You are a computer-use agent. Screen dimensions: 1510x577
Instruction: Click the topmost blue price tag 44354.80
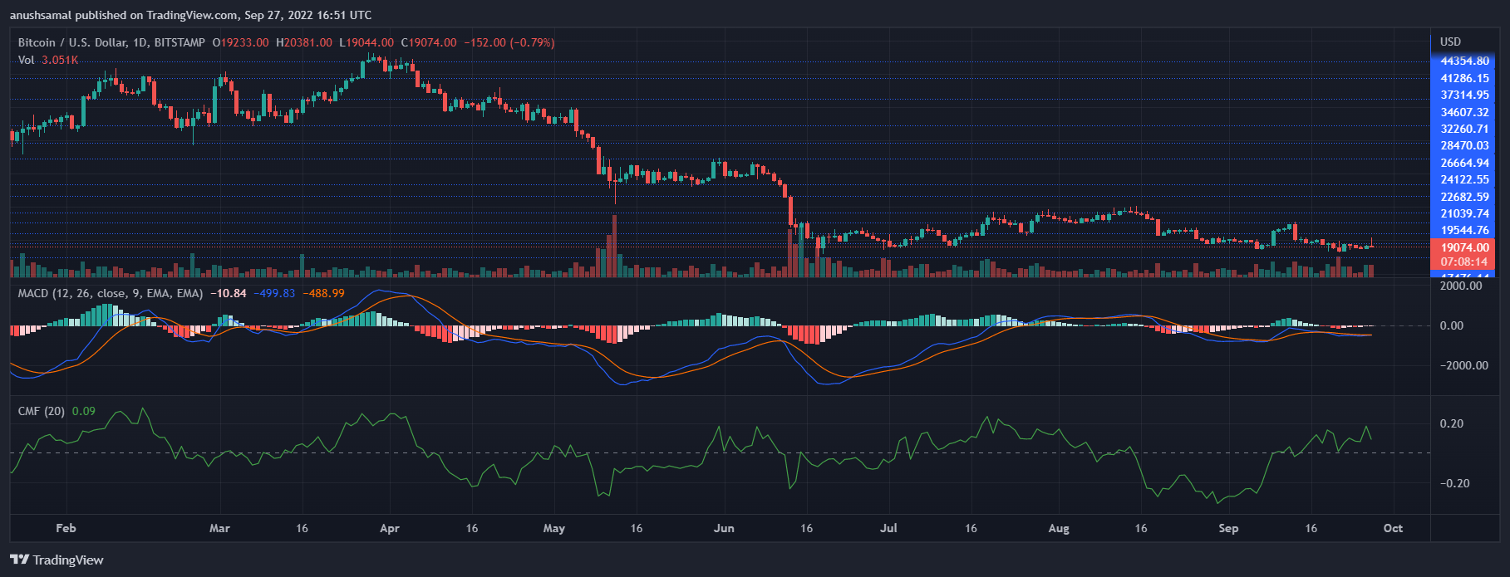(x=1464, y=61)
